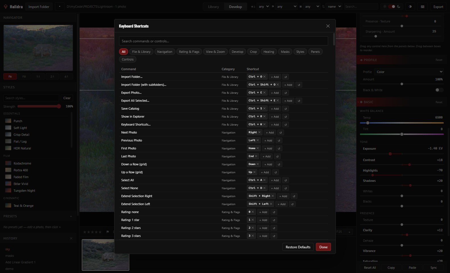The height and width of the screenshot is (273, 450).
Task: Open the flag filter dropdown
Action: (286, 7)
